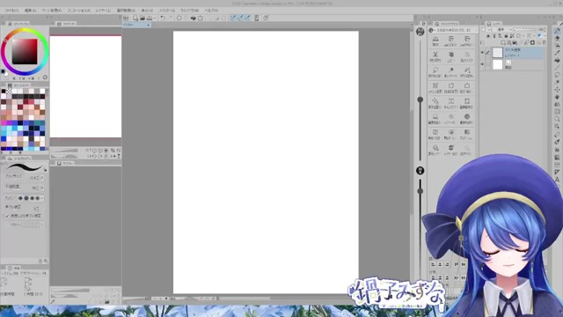
Task: Click the scissors 切り取り (Cut) quick access button
Action: point(435,56)
